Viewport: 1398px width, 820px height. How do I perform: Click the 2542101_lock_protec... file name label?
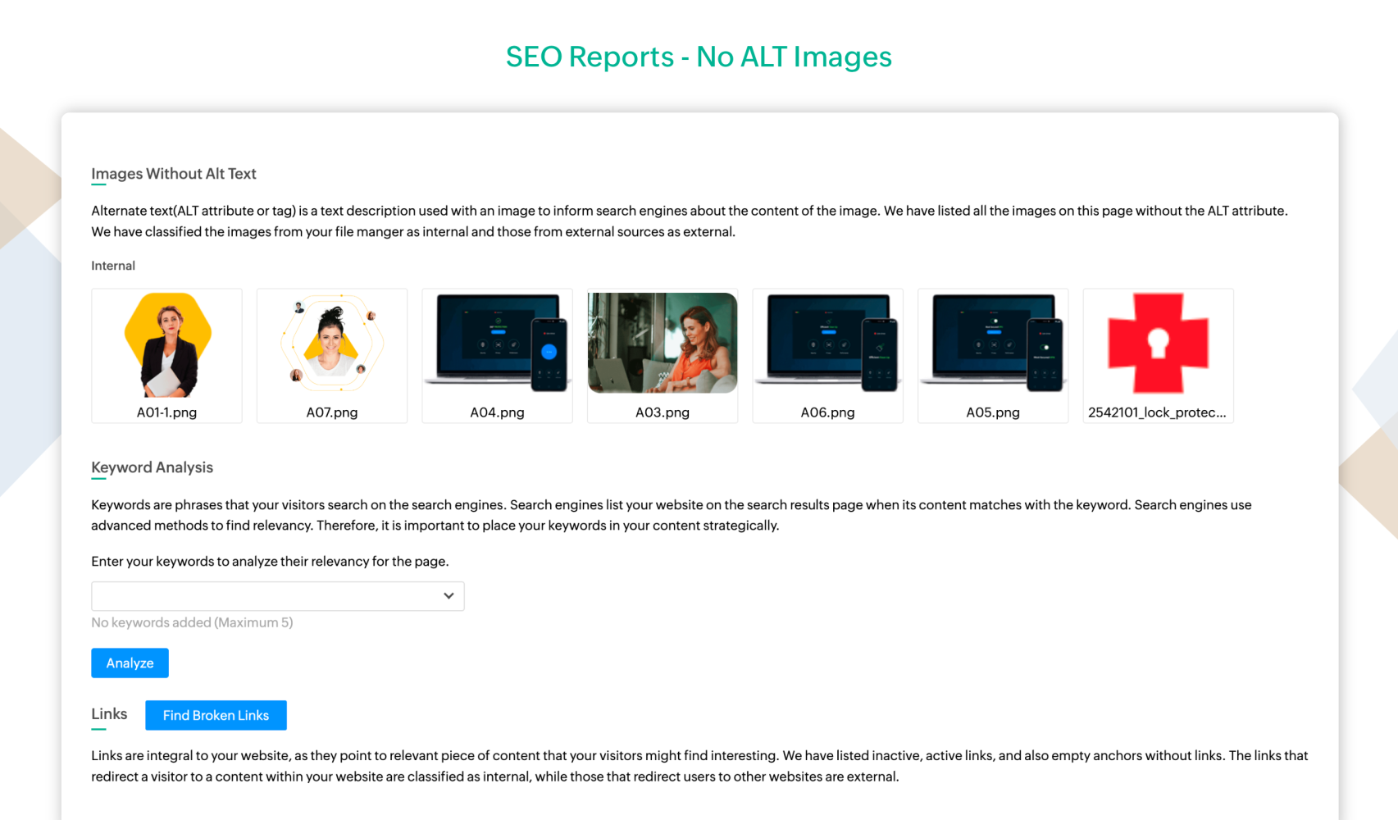click(x=1157, y=412)
